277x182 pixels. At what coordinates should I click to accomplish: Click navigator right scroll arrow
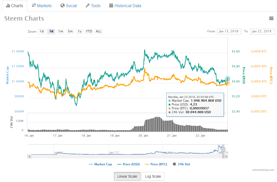226,156
